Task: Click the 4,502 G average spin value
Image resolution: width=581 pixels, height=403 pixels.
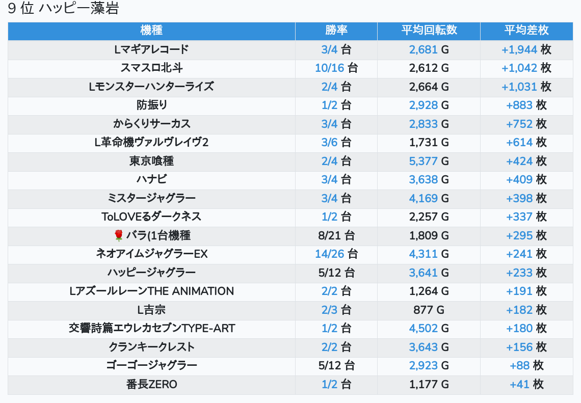Action: tap(423, 328)
